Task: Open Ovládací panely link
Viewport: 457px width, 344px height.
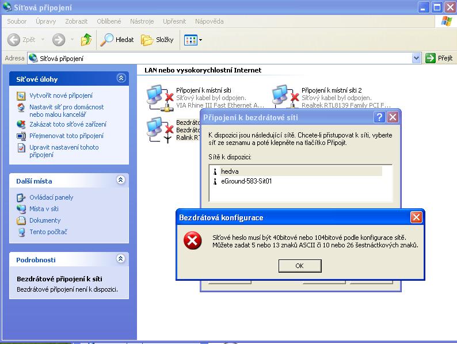Action: [51, 197]
